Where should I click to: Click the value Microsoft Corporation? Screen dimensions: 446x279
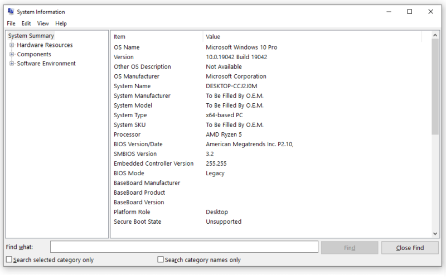click(236, 76)
